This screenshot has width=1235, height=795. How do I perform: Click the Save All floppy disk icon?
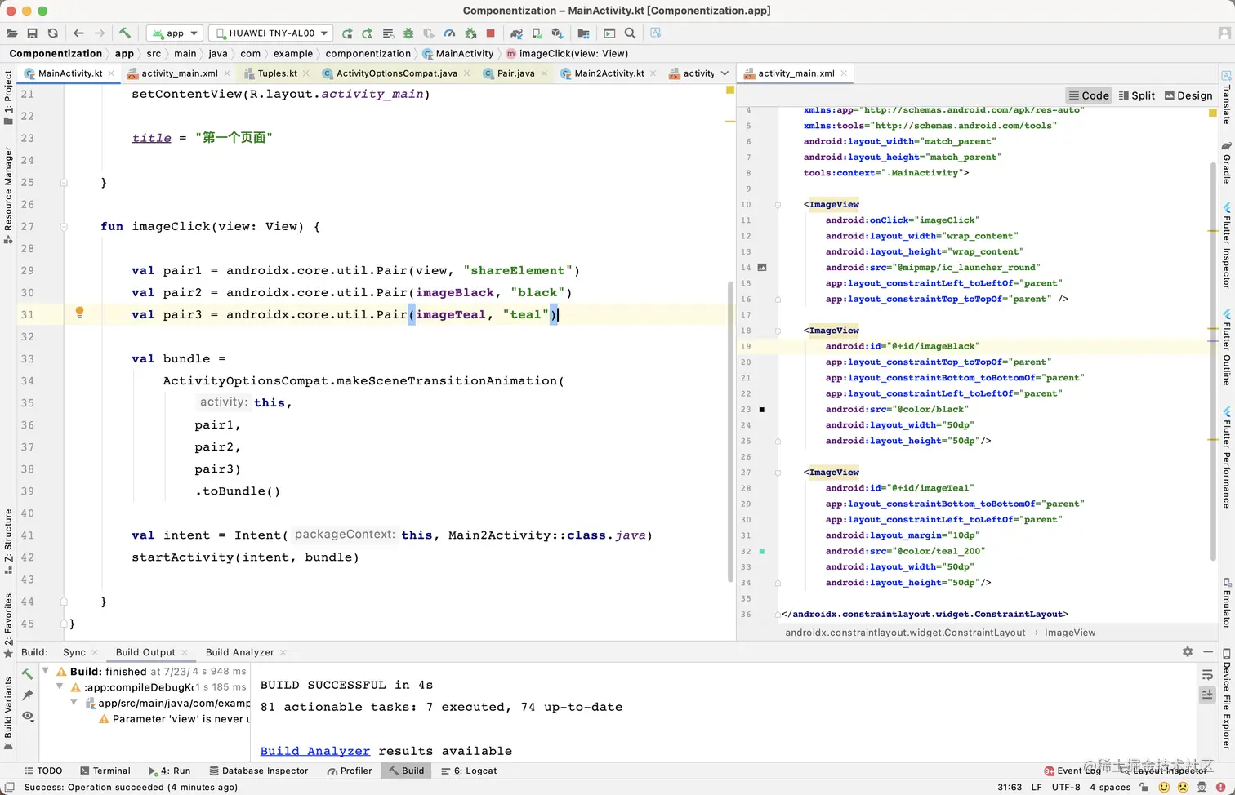point(33,33)
